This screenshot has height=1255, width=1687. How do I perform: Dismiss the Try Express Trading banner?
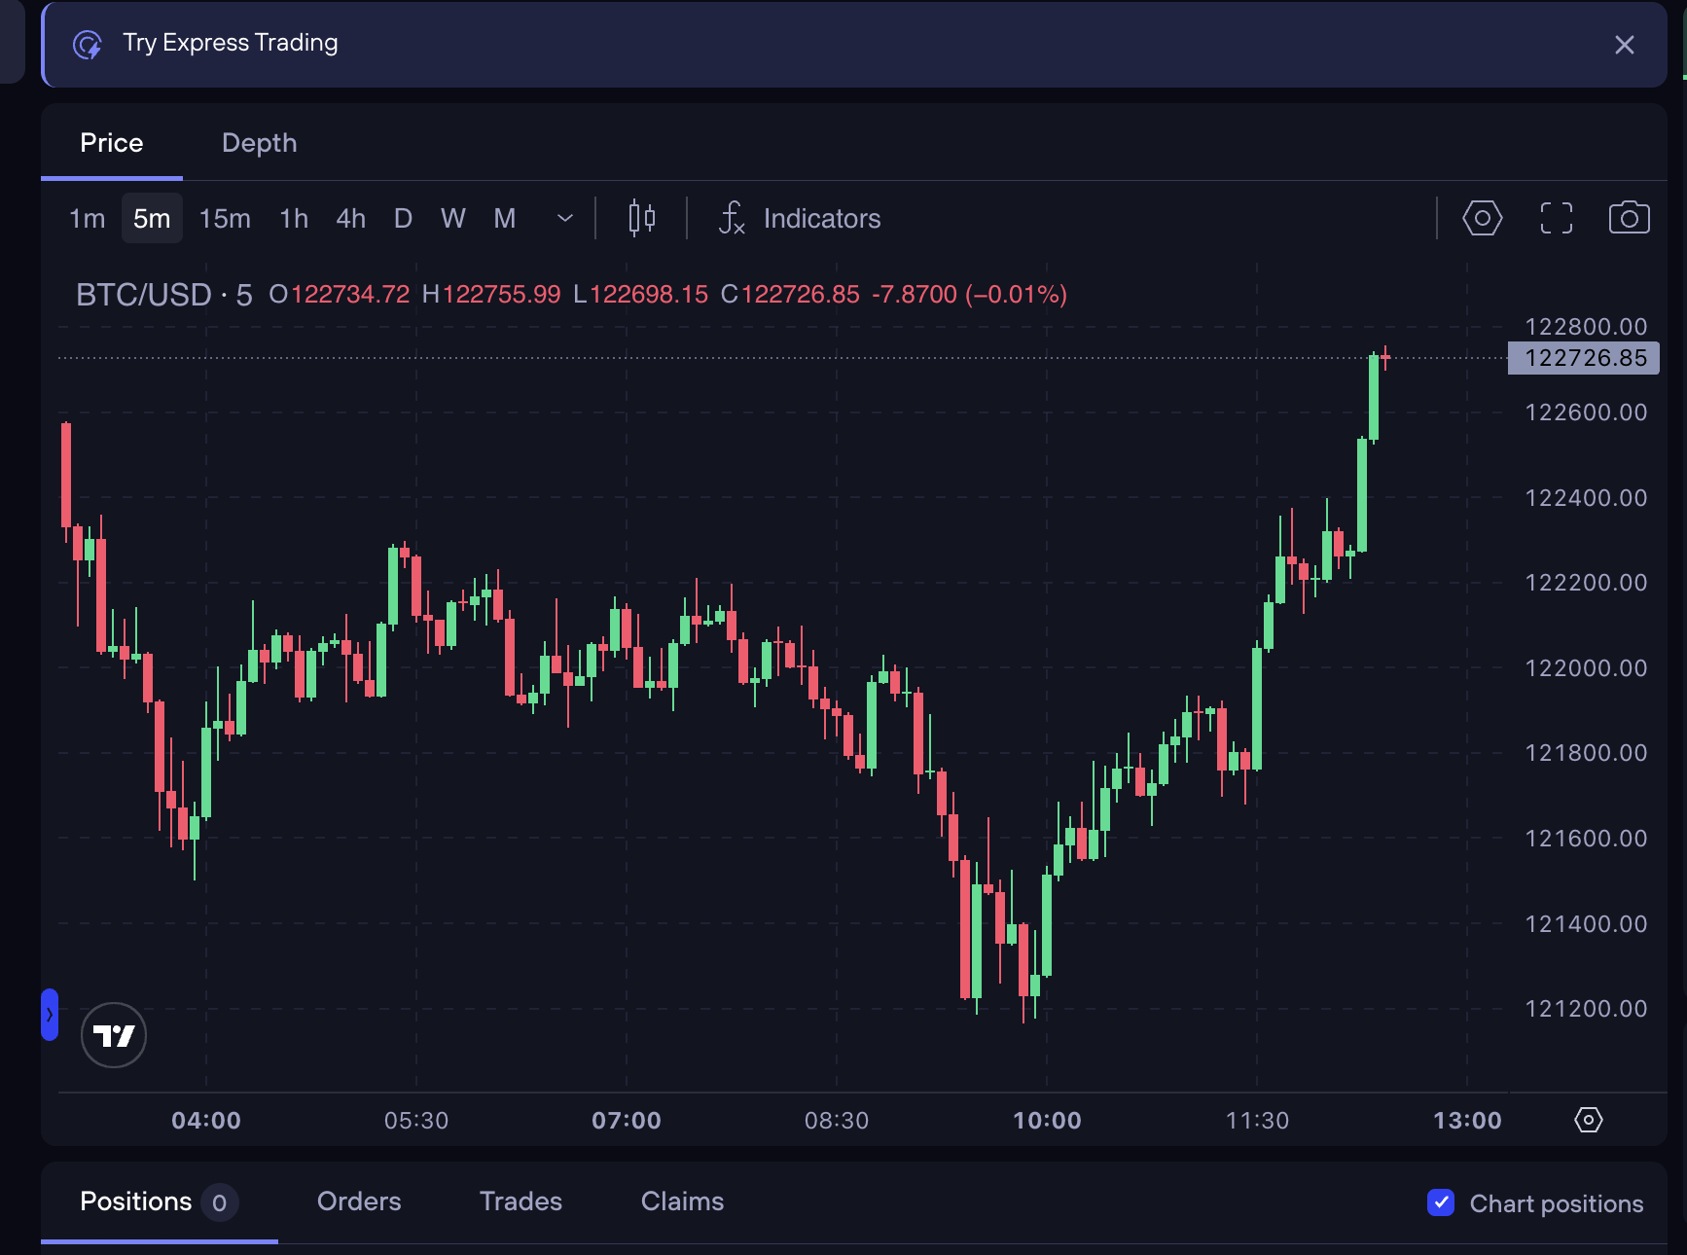coord(1624,45)
